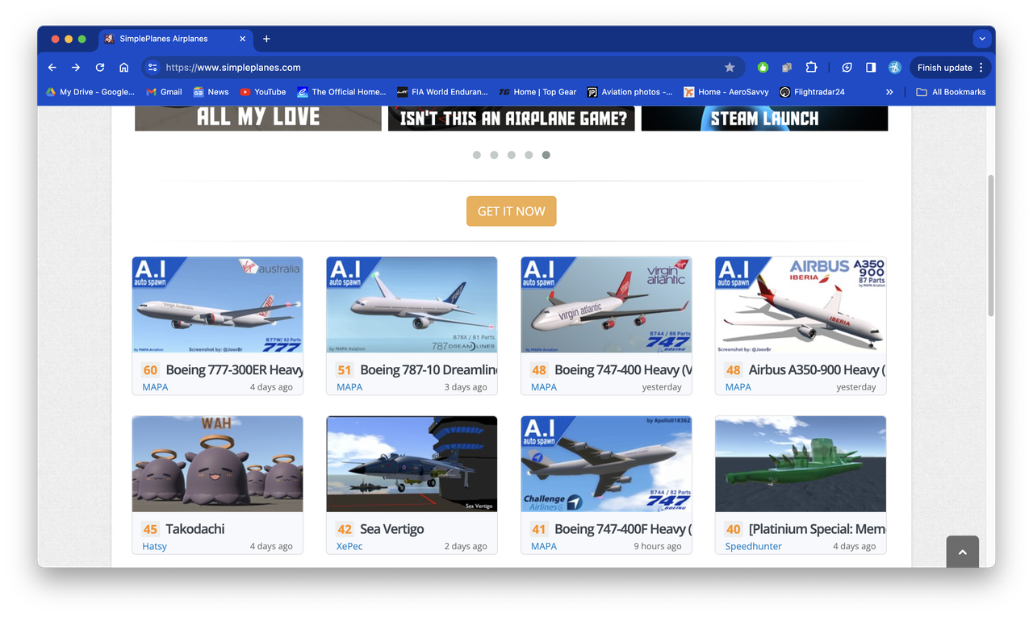Screen dimensions: 1033x617
Task: Open the Sea Vertigo jet thumbnail
Action: [412, 464]
